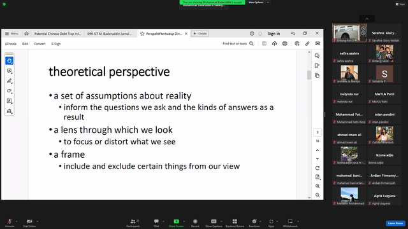
Task: Toggle Show Captions
Action: click(x=214, y=223)
